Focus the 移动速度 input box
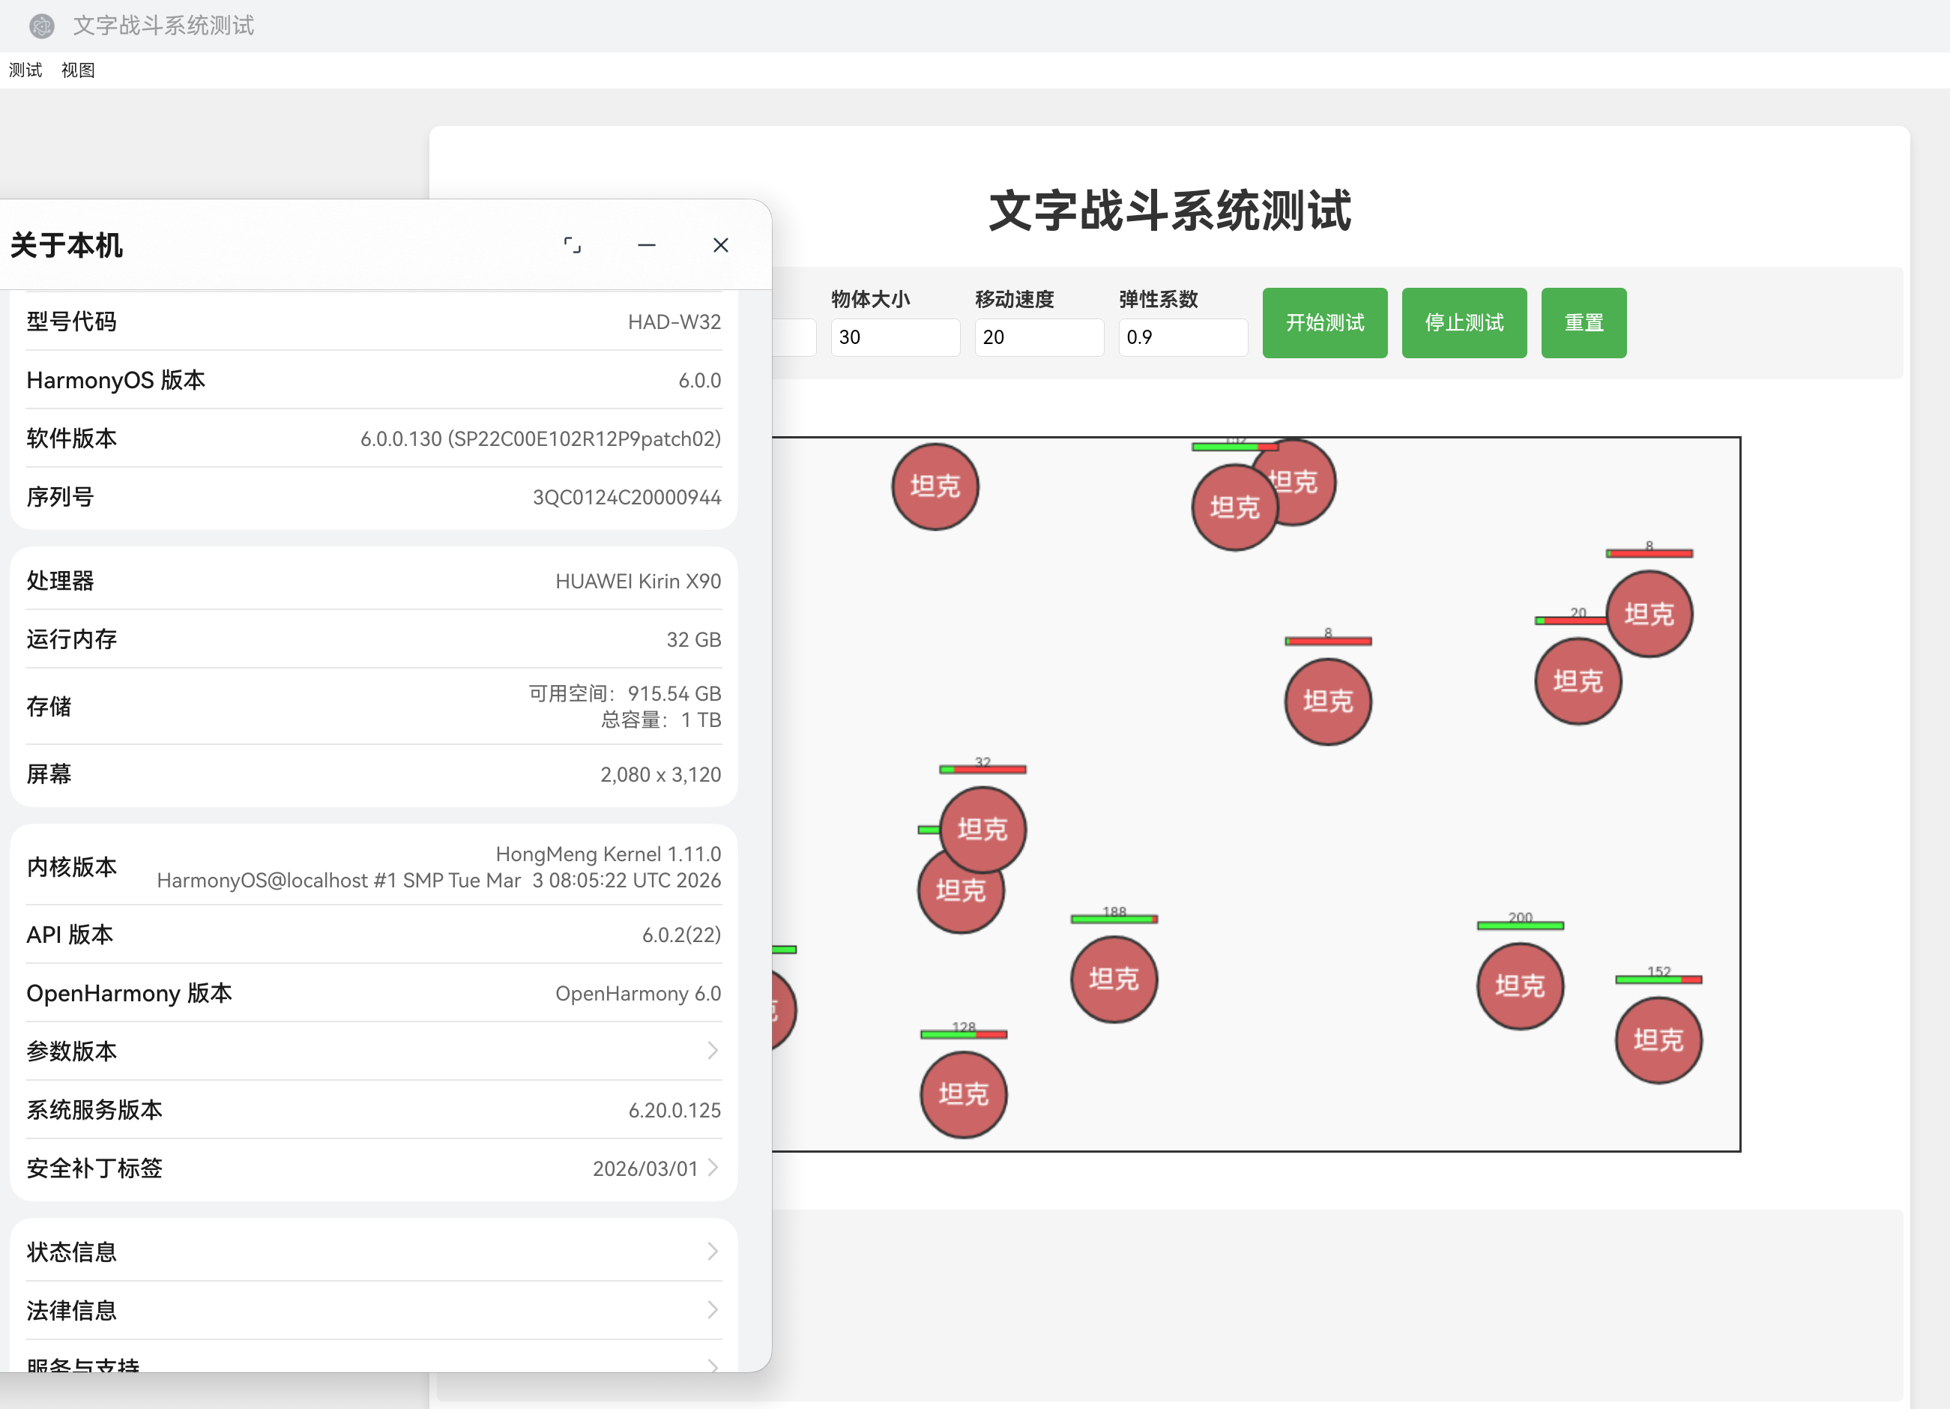 coord(1038,337)
